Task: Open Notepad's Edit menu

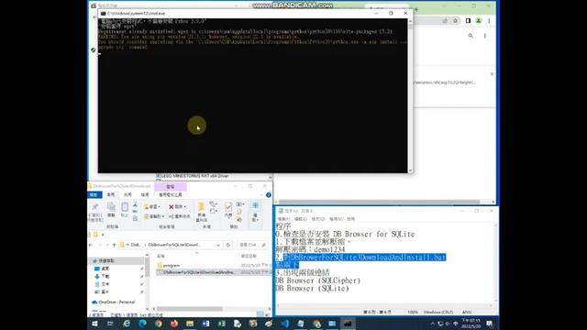Action: click(301, 219)
